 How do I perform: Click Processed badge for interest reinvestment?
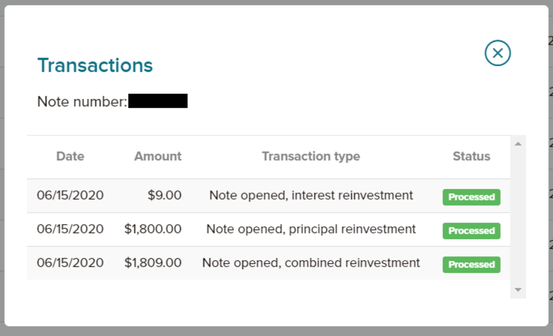tap(471, 197)
